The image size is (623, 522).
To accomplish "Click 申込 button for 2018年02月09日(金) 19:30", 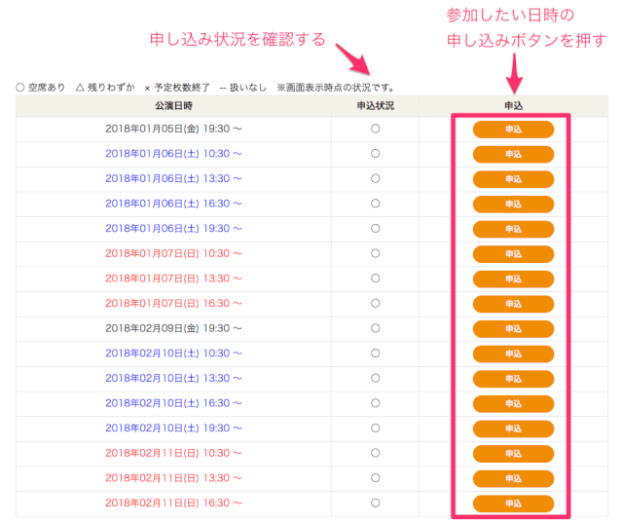I will pos(513,329).
